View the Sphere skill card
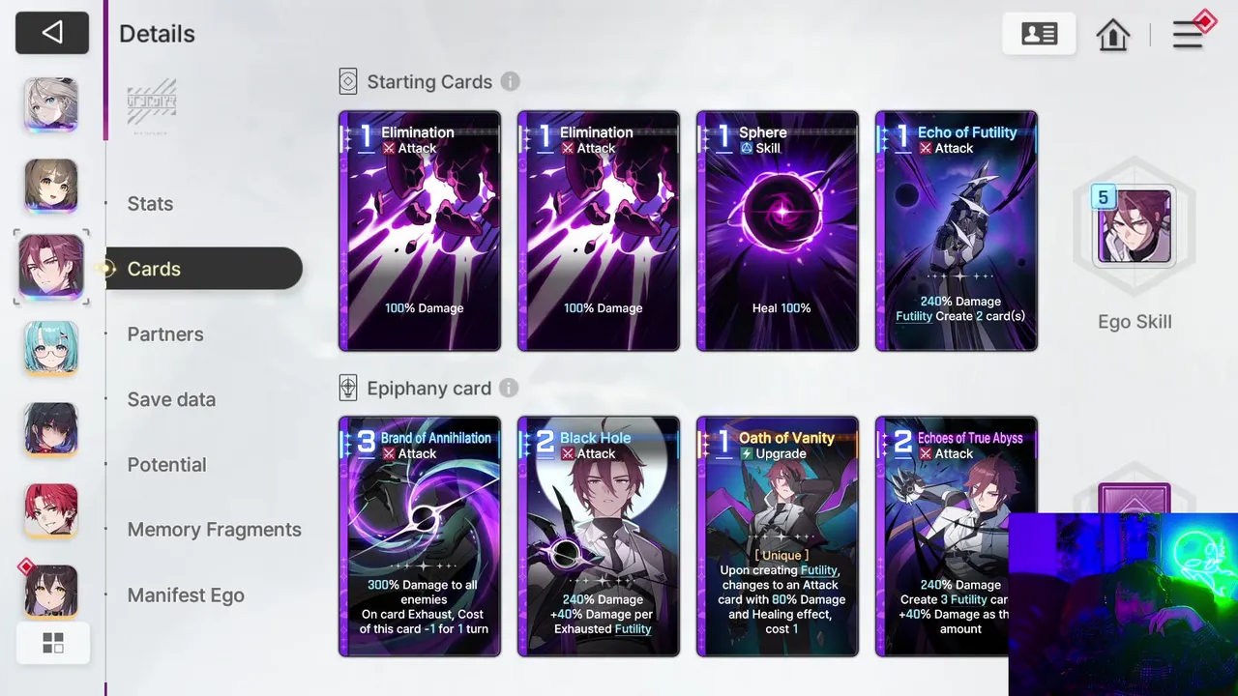The image size is (1238, 696). pyautogui.click(x=777, y=231)
